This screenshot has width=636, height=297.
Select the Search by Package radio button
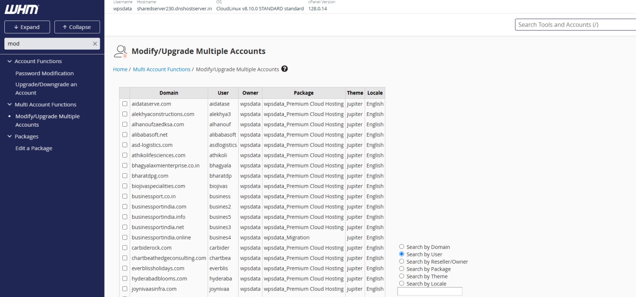pos(401,269)
